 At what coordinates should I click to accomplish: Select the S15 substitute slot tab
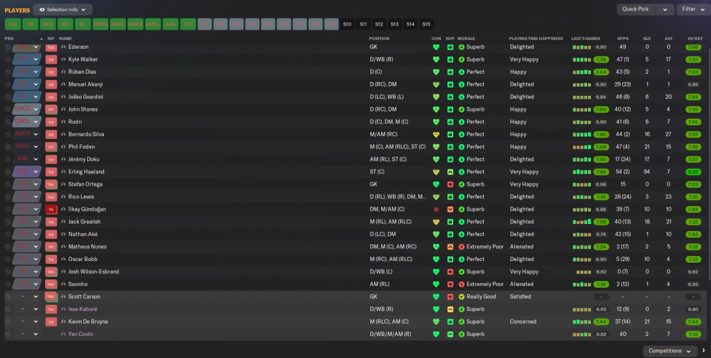pyautogui.click(x=426, y=24)
